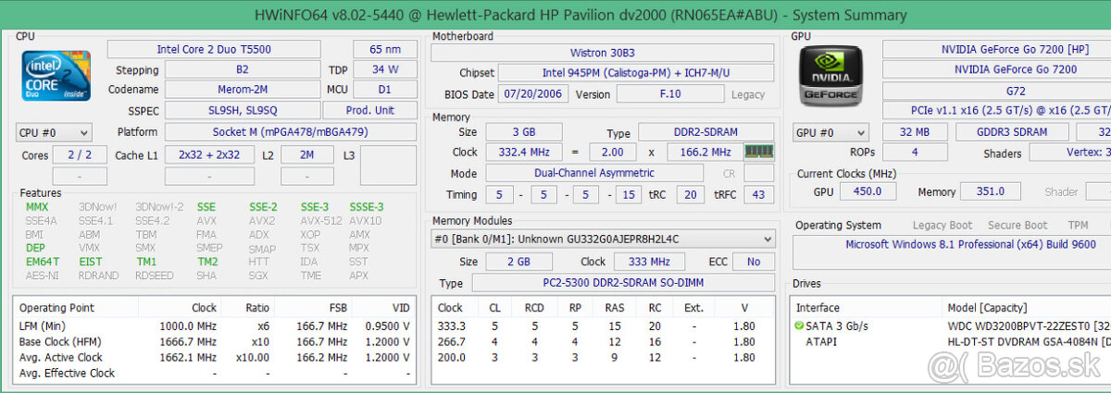1111x393 pixels.
Task: Click the tRC timing value 20
Action: click(690, 195)
